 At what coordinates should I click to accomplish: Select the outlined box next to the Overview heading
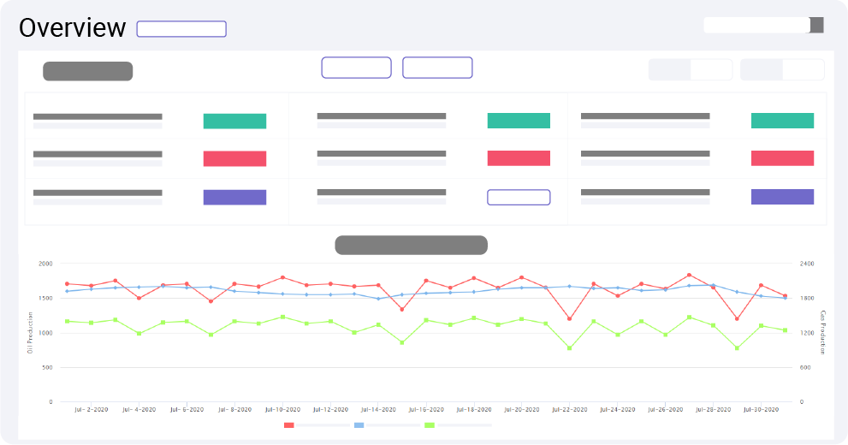pyautogui.click(x=181, y=28)
